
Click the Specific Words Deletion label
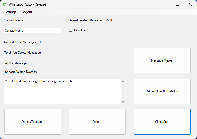(x=21, y=72)
